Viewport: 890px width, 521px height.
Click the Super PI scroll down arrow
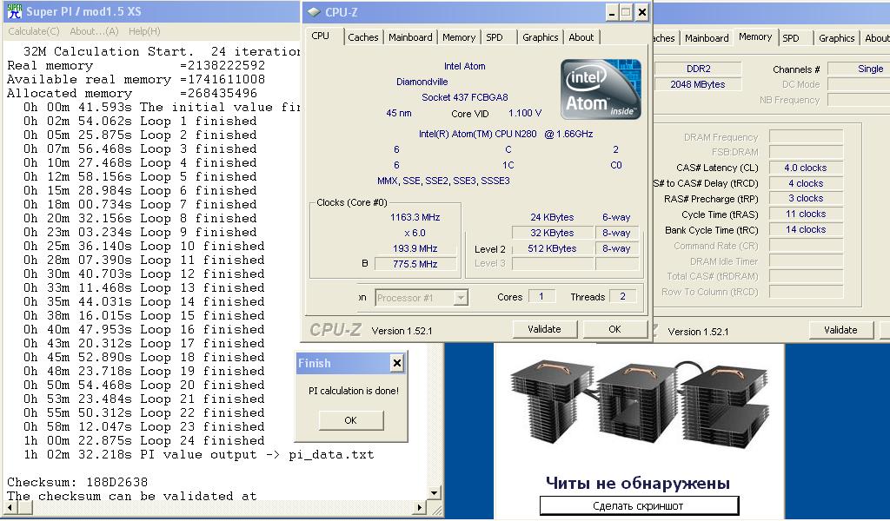click(434, 493)
